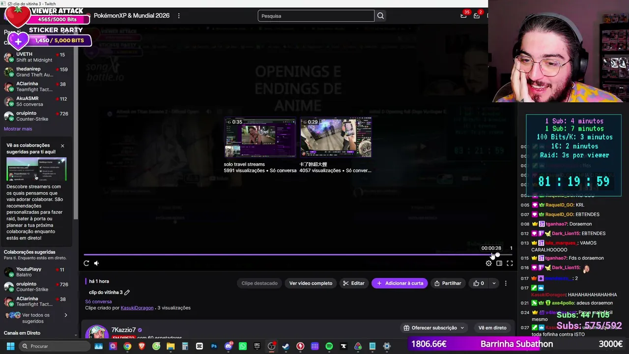Screen dimensions: 629x354
Task: Open the KasukiDoragon creator link
Action: click(x=137, y=308)
